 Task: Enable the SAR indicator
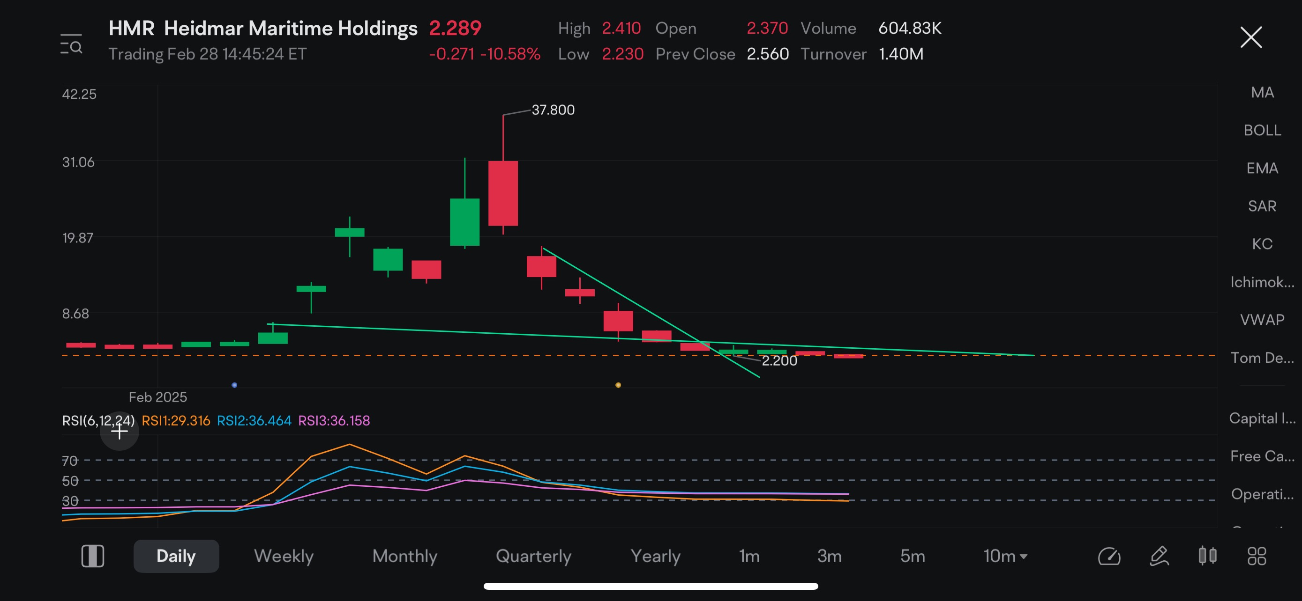tap(1262, 206)
